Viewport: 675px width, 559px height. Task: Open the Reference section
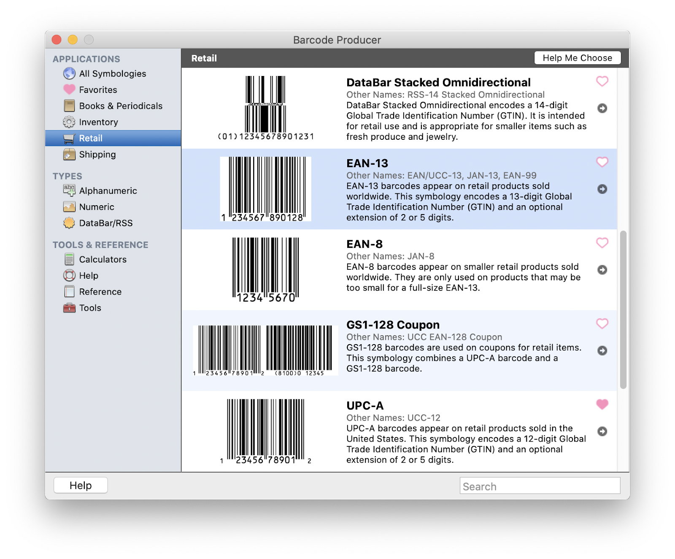pyautogui.click(x=113, y=291)
